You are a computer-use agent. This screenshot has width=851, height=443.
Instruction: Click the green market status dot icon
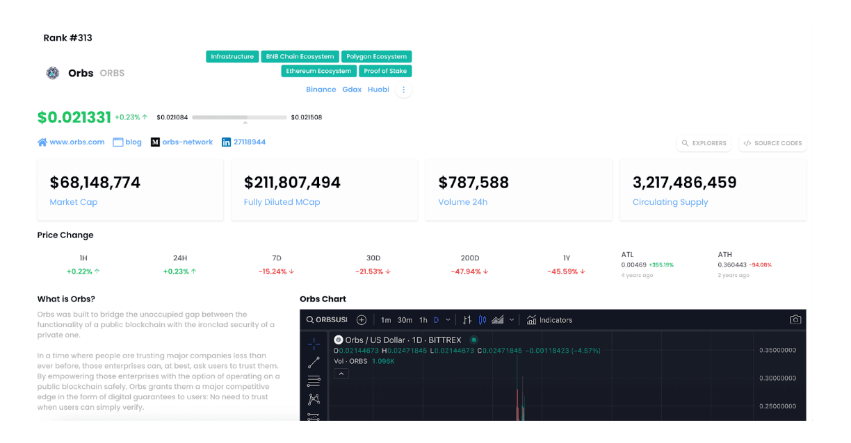point(473,340)
